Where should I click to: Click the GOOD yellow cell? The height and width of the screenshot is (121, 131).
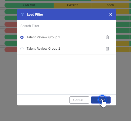[110, 5]
